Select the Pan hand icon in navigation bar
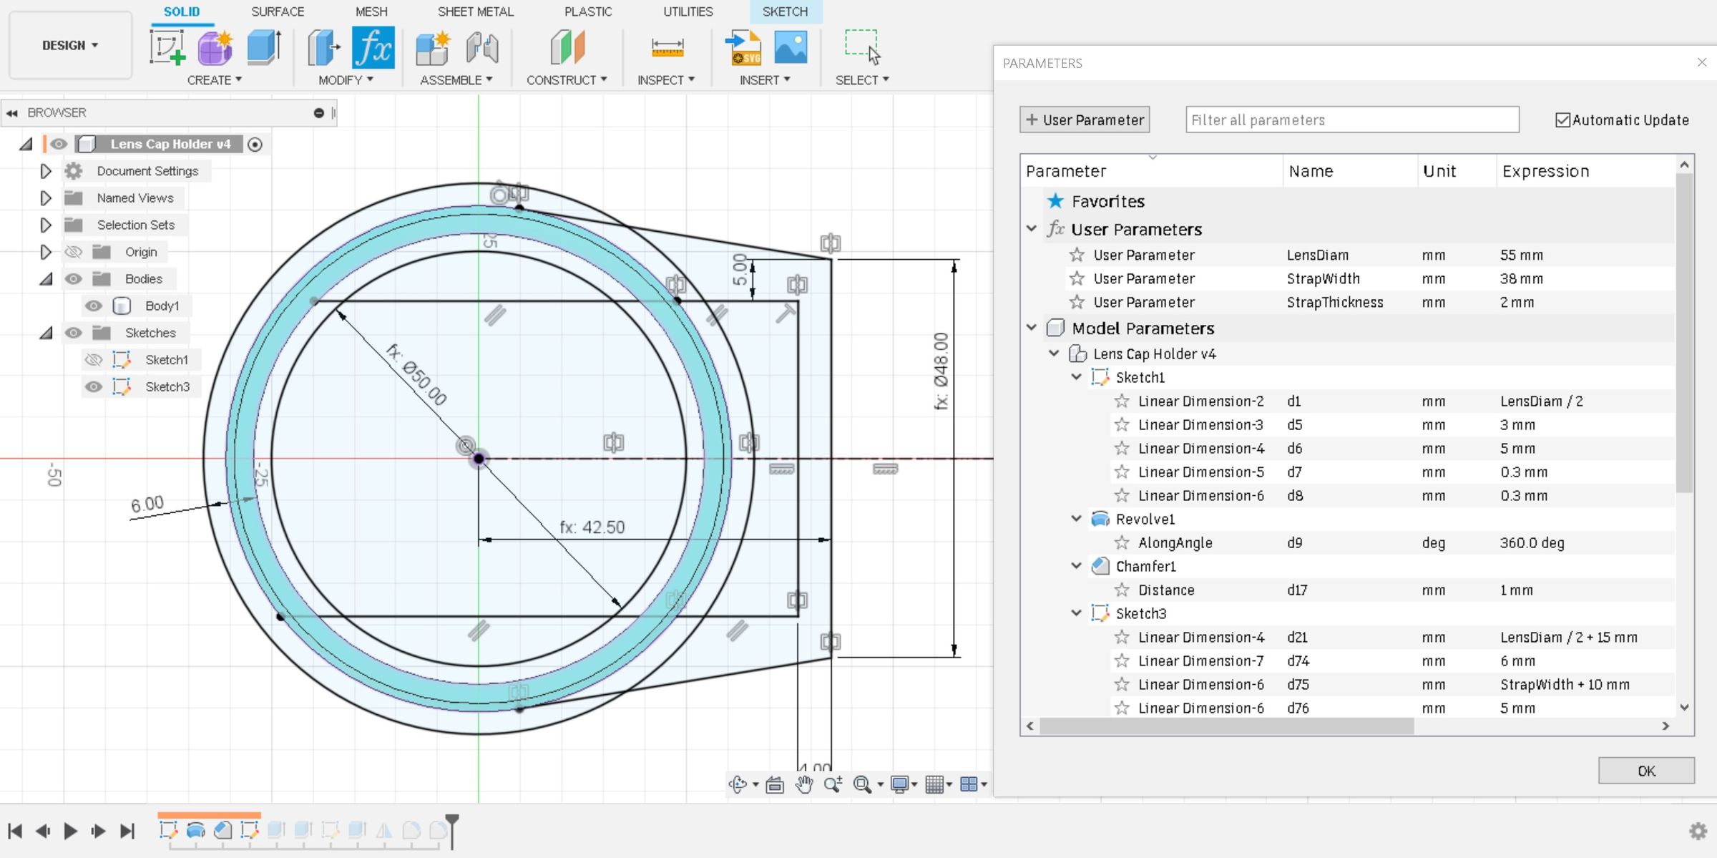This screenshot has width=1717, height=858. pyautogui.click(x=803, y=784)
